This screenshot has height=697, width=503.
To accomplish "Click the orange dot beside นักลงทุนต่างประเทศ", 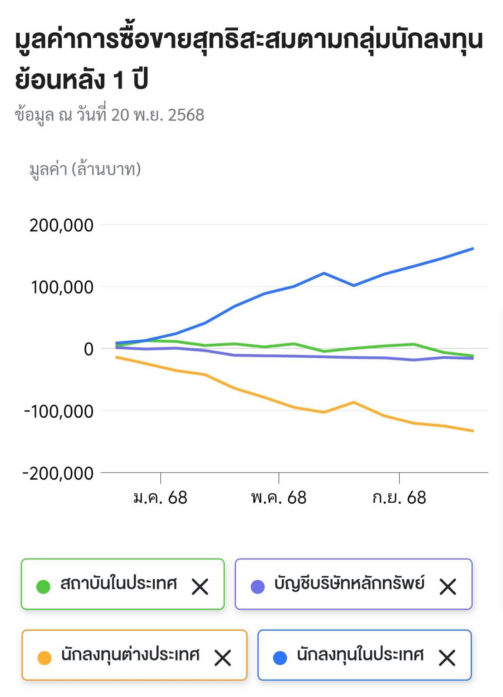I will pos(44,657).
